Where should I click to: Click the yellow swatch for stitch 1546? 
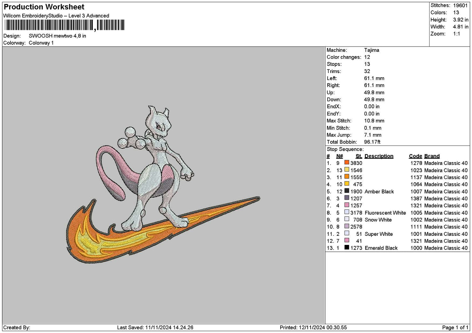pos(347,170)
